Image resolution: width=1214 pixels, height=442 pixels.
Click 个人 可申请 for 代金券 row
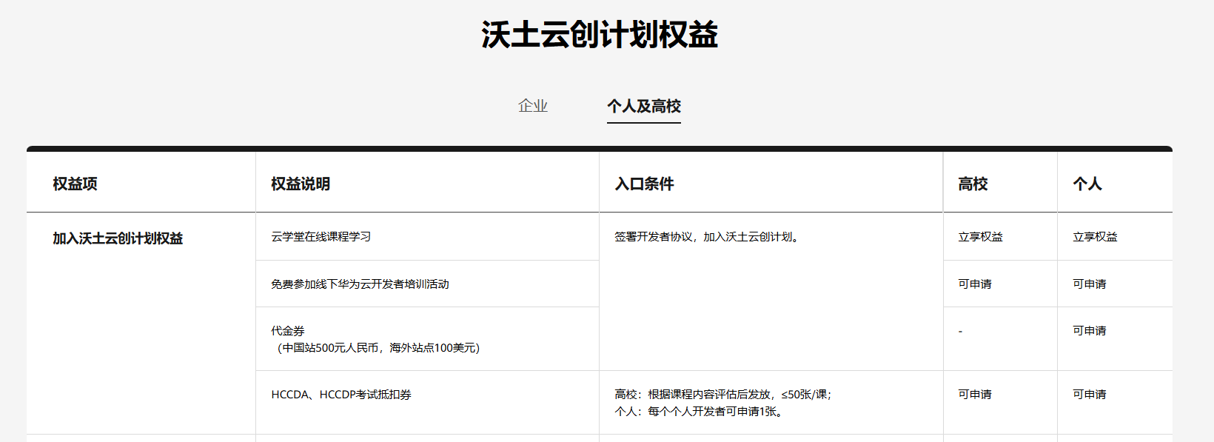pyautogui.click(x=1090, y=331)
